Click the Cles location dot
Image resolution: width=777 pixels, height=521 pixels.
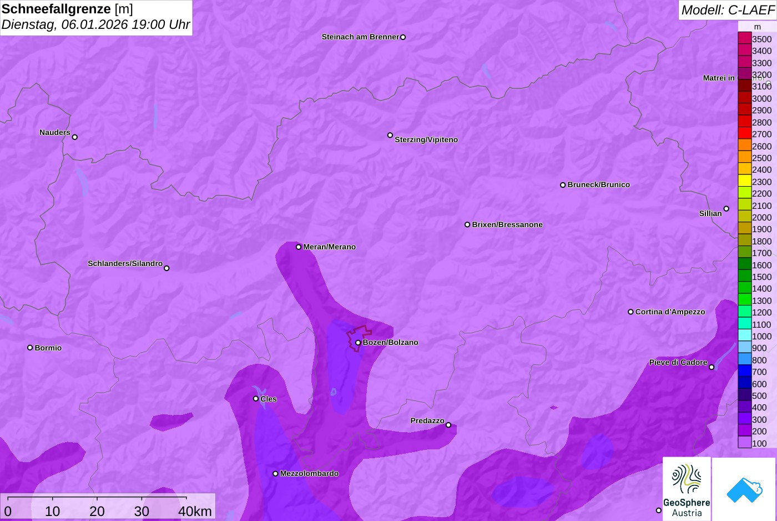point(256,399)
